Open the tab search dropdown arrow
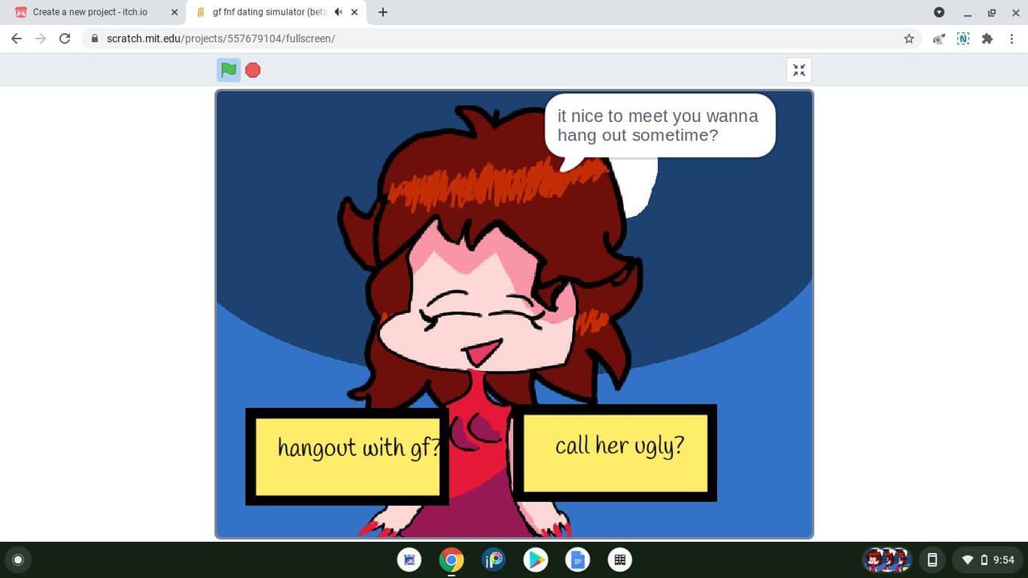Image resolution: width=1028 pixels, height=578 pixels. click(939, 12)
